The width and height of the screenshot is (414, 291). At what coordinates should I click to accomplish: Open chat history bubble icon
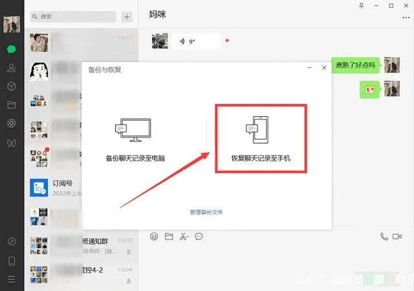click(199, 236)
